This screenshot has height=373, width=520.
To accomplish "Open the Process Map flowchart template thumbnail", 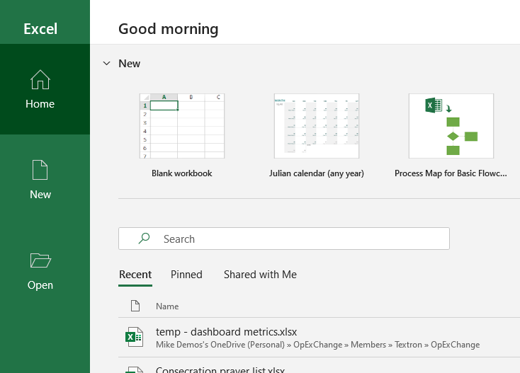I will click(451, 126).
